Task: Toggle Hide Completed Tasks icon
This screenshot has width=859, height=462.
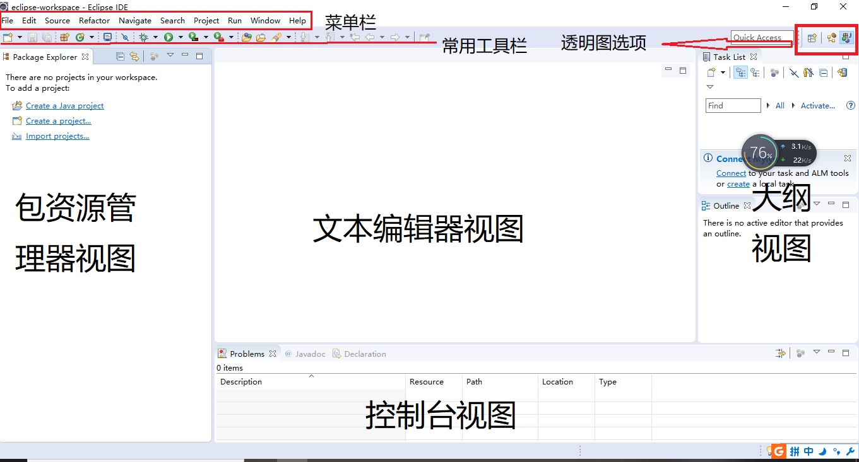Action: pyautogui.click(x=794, y=72)
